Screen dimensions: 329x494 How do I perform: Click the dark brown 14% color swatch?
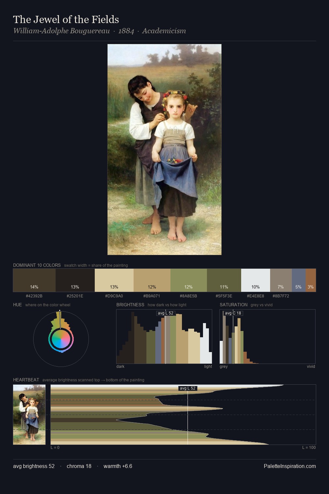(x=34, y=280)
